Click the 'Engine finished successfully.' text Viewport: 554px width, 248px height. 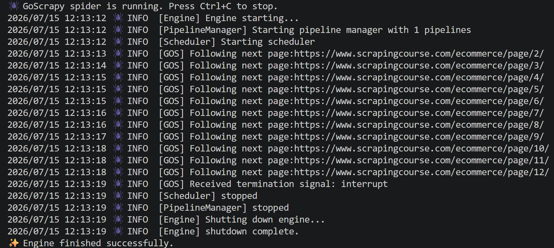click(98, 243)
